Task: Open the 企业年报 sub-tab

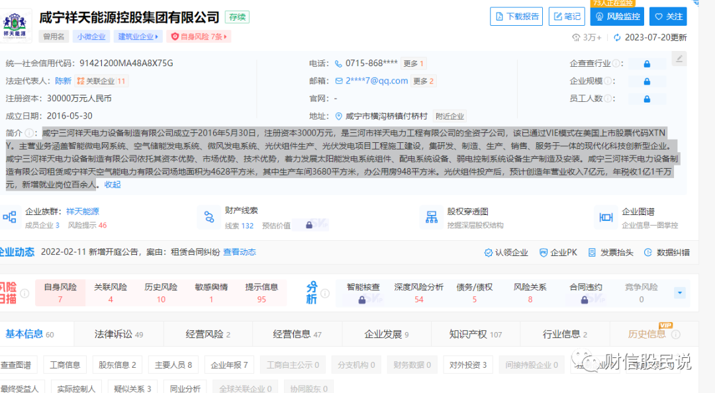Action: [x=224, y=365]
